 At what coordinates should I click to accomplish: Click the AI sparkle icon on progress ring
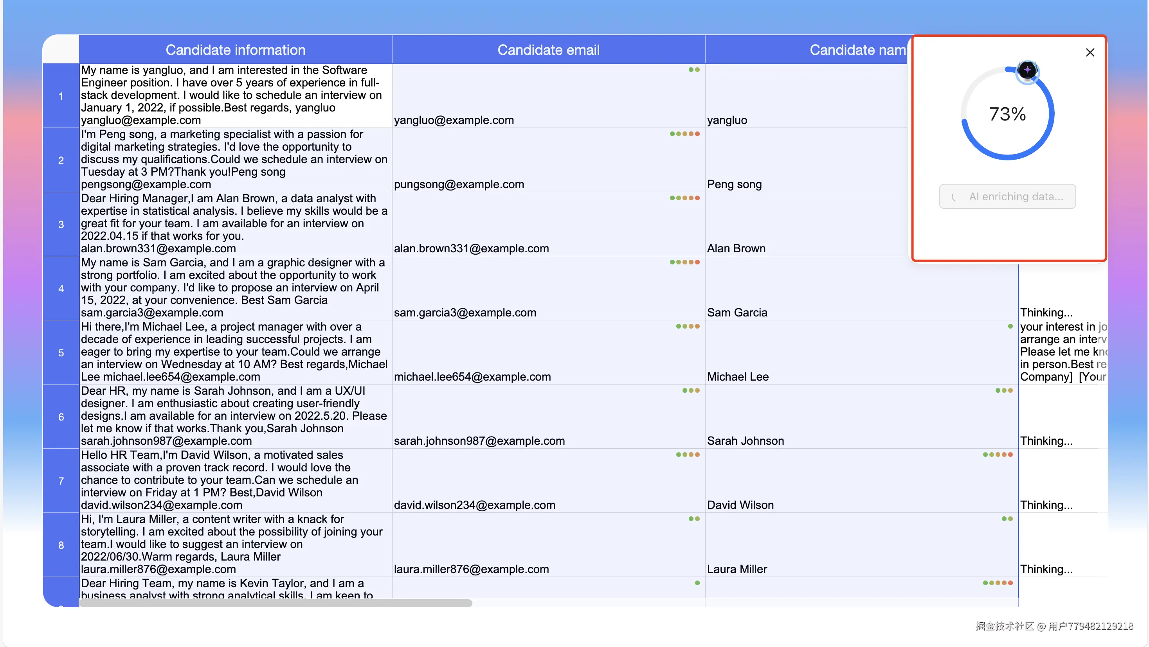(x=1027, y=70)
